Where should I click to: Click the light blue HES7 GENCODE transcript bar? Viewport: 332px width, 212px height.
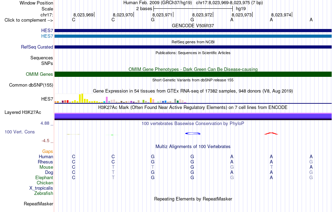[x=193, y=36]
